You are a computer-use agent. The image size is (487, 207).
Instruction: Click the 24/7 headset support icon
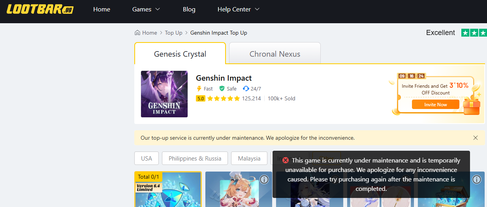click(246, 89)
